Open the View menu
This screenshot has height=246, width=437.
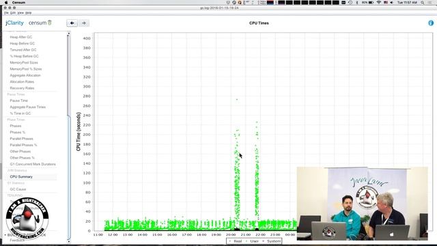point(20,13)
